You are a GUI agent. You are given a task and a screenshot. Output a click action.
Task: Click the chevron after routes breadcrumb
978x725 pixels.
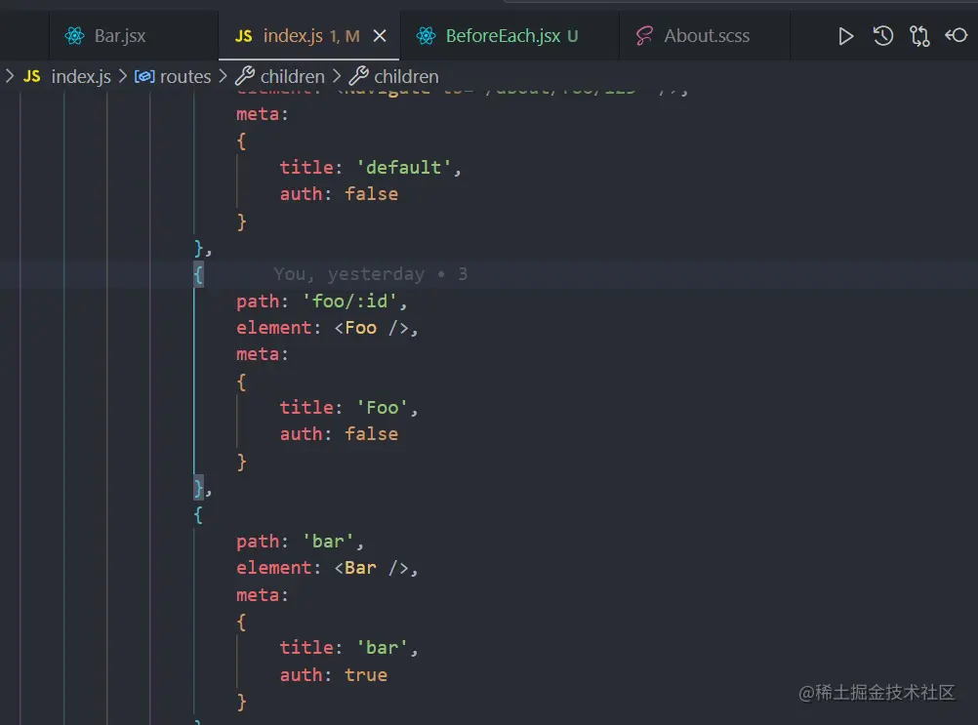point(223,76)
